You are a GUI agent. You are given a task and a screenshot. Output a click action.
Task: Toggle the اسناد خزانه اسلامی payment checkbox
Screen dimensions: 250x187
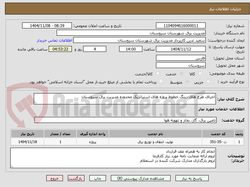tap(161, 81)
